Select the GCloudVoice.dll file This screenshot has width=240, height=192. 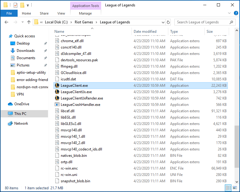tap(141, 73)
